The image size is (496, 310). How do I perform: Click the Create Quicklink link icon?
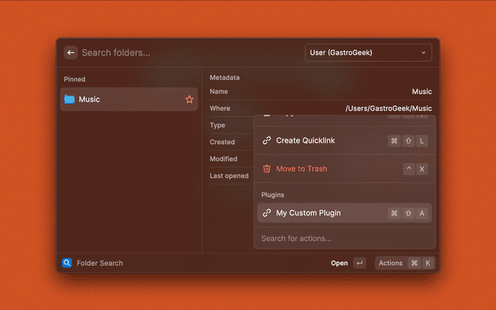[x=267, y=141]
